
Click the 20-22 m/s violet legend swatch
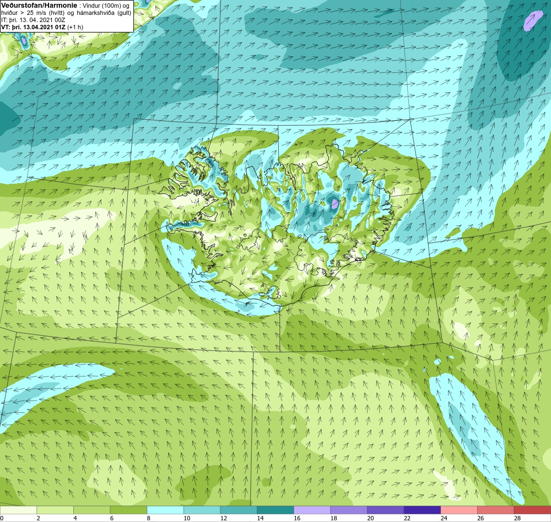tap(386, 510)
